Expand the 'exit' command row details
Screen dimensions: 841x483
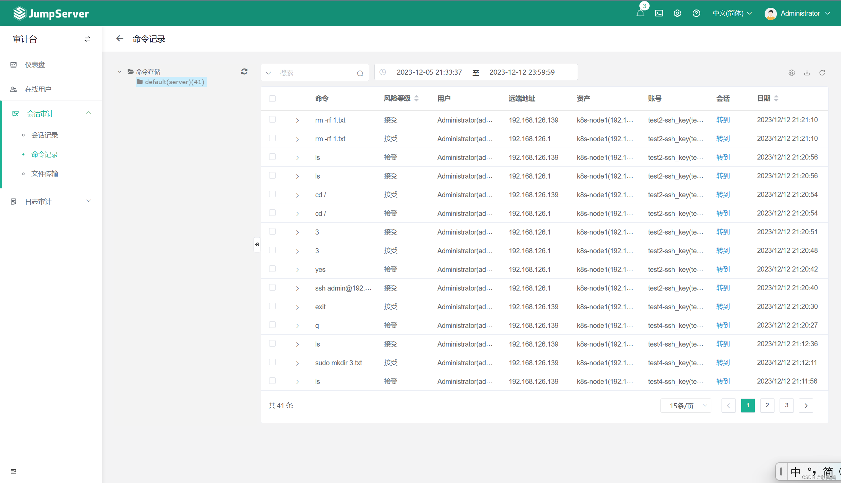tap(297, 307)
